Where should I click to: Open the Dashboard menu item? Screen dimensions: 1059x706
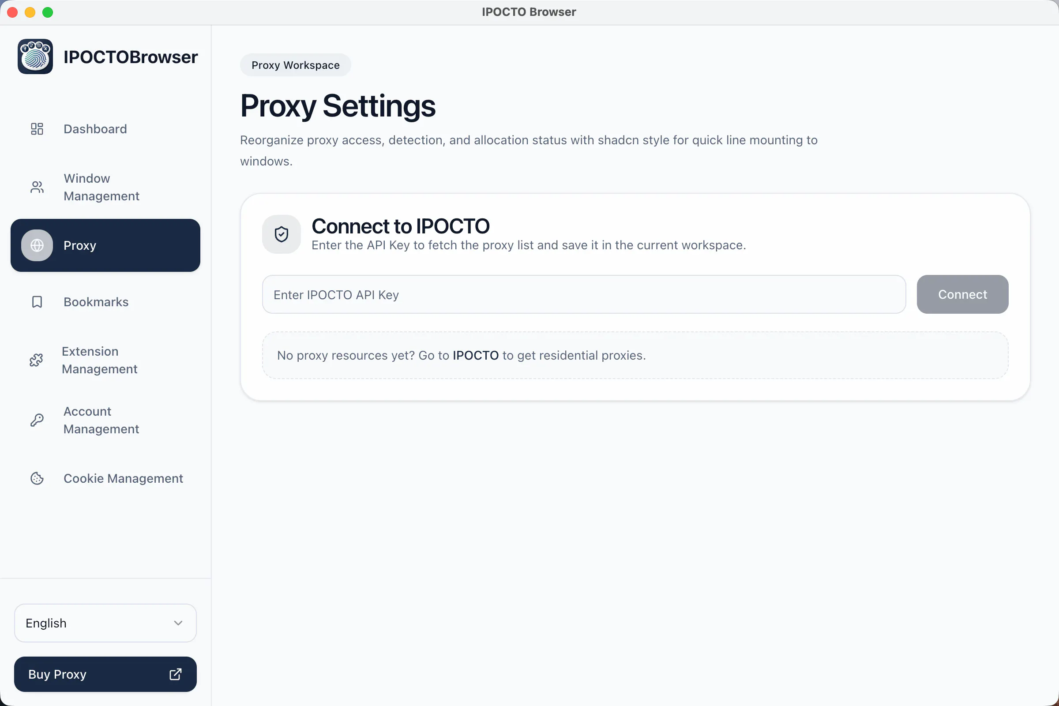click(105, 129)
